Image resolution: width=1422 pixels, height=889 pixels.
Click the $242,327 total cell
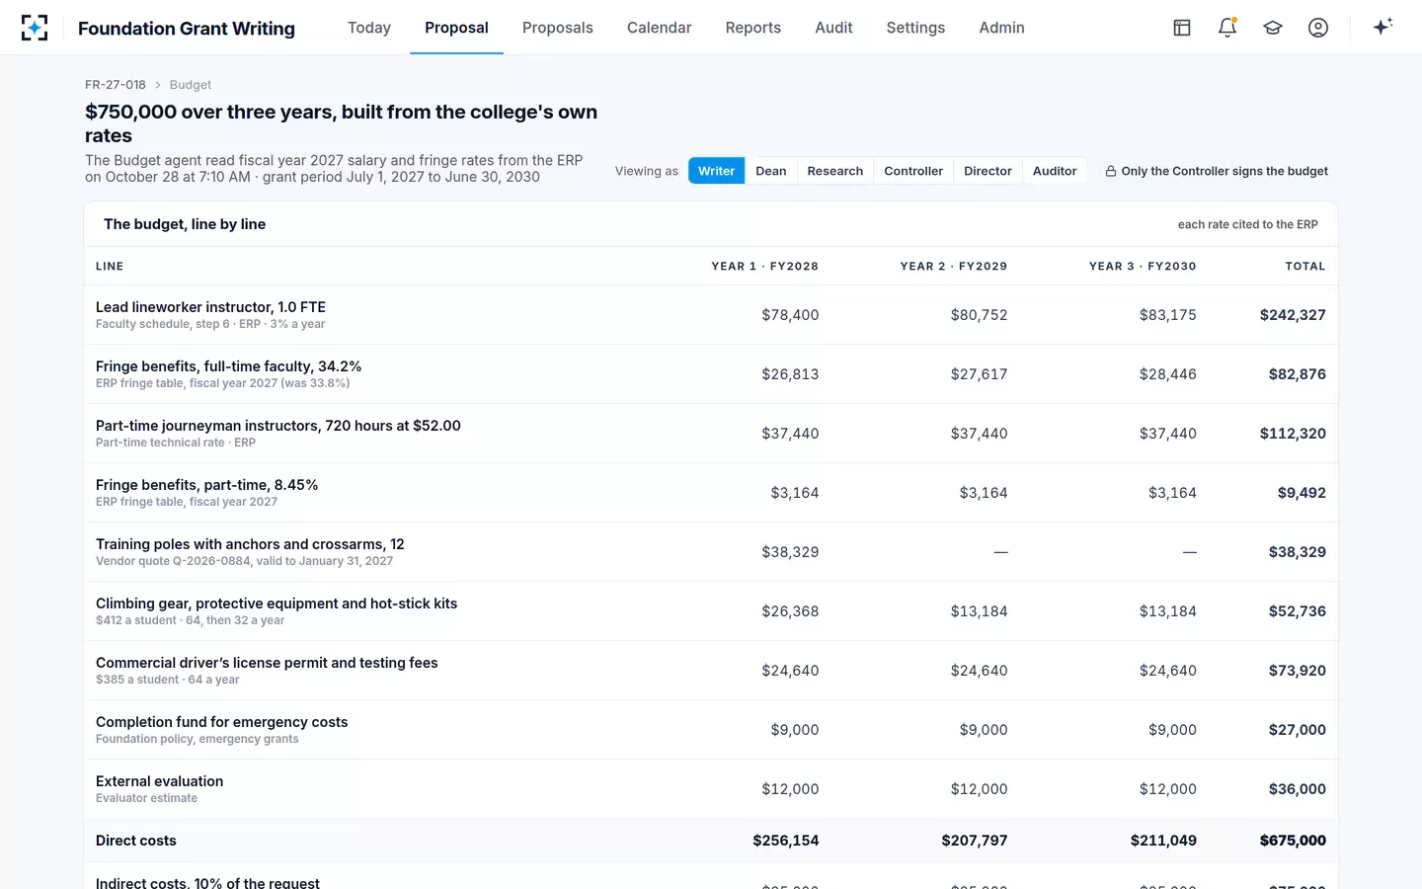(x=1293, y=315)
